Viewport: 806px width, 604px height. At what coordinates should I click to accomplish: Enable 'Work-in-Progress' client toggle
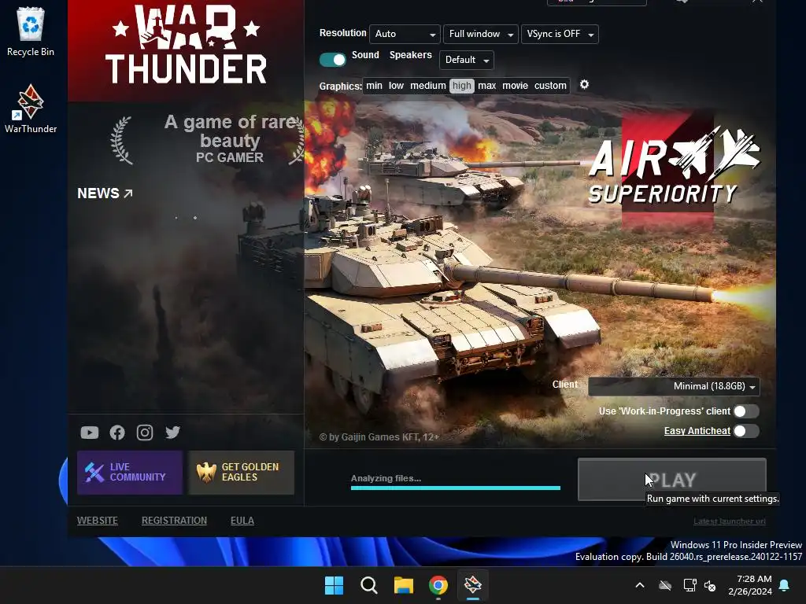[746, 411]
